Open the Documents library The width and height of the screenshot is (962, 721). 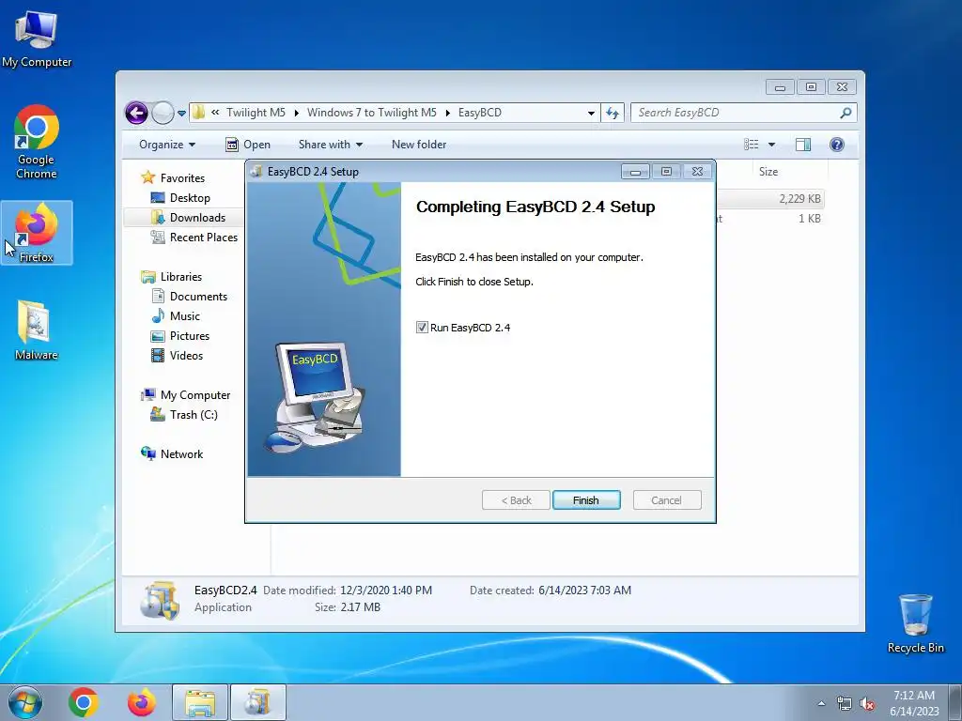pos(198,297)
